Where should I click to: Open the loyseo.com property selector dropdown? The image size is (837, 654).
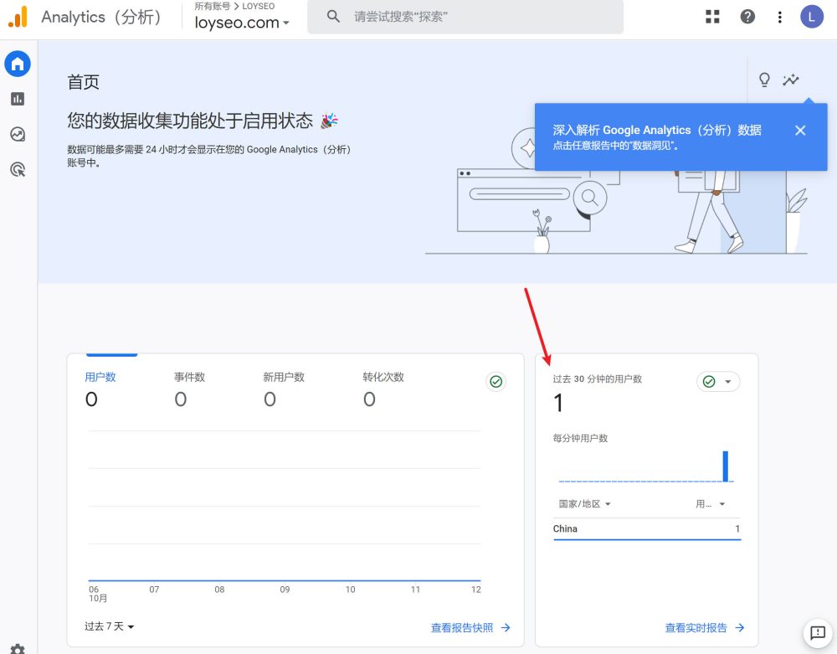click(x=242, y=23)
